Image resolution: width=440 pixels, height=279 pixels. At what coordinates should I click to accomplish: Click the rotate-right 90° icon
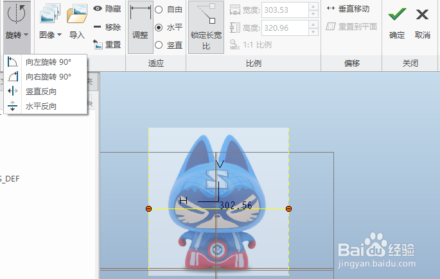click(13, 76)
